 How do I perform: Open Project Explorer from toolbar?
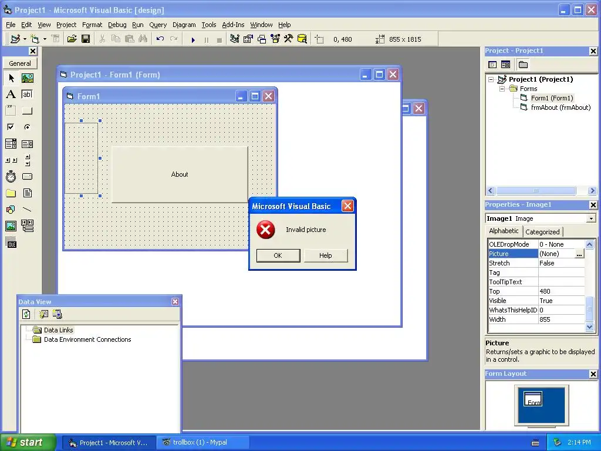[x=235, y=39]
